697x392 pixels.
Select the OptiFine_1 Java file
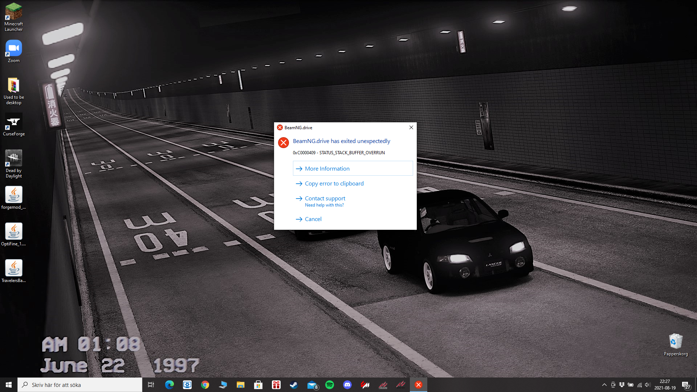13,234
